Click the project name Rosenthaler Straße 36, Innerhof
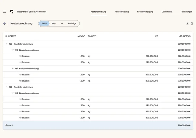This screenshot has height=138, width=196. (32, 12)
